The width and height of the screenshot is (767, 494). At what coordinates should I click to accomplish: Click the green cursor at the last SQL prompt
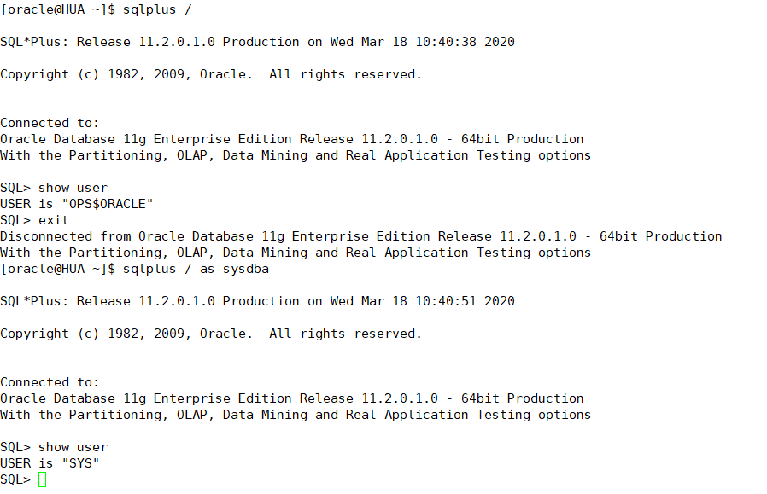point(43,479)
